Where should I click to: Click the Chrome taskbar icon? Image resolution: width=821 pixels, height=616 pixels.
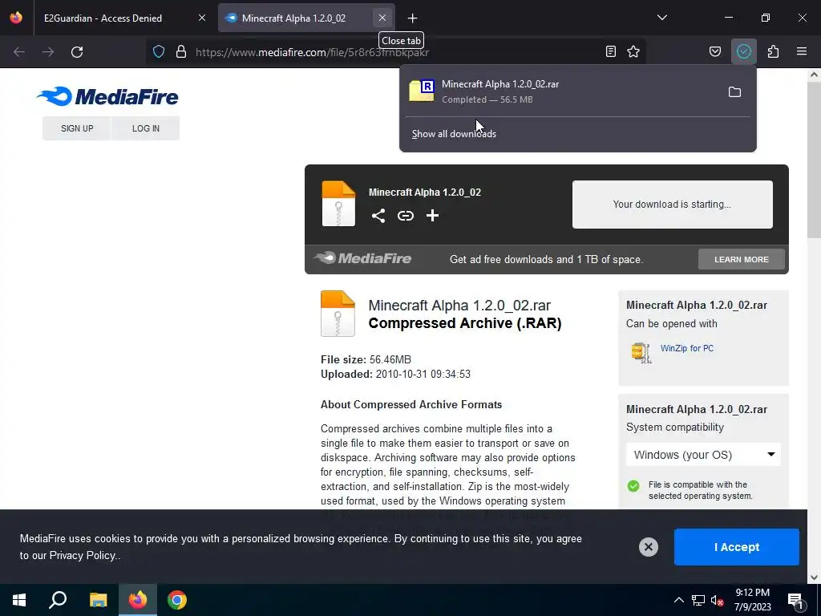pyautogui.click(x=177, y=600)
